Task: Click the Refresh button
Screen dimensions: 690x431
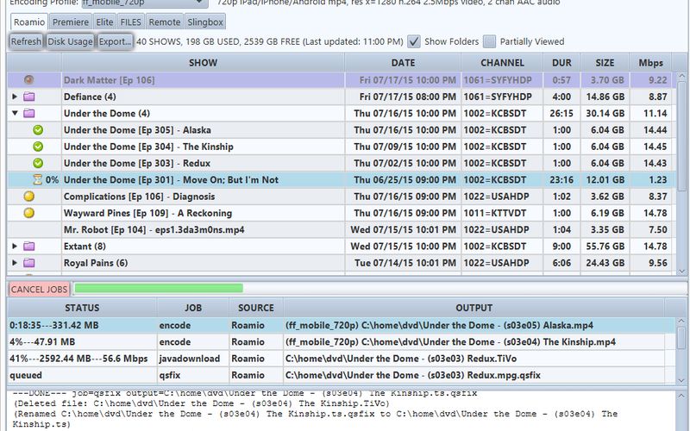Action: point(26,41)
